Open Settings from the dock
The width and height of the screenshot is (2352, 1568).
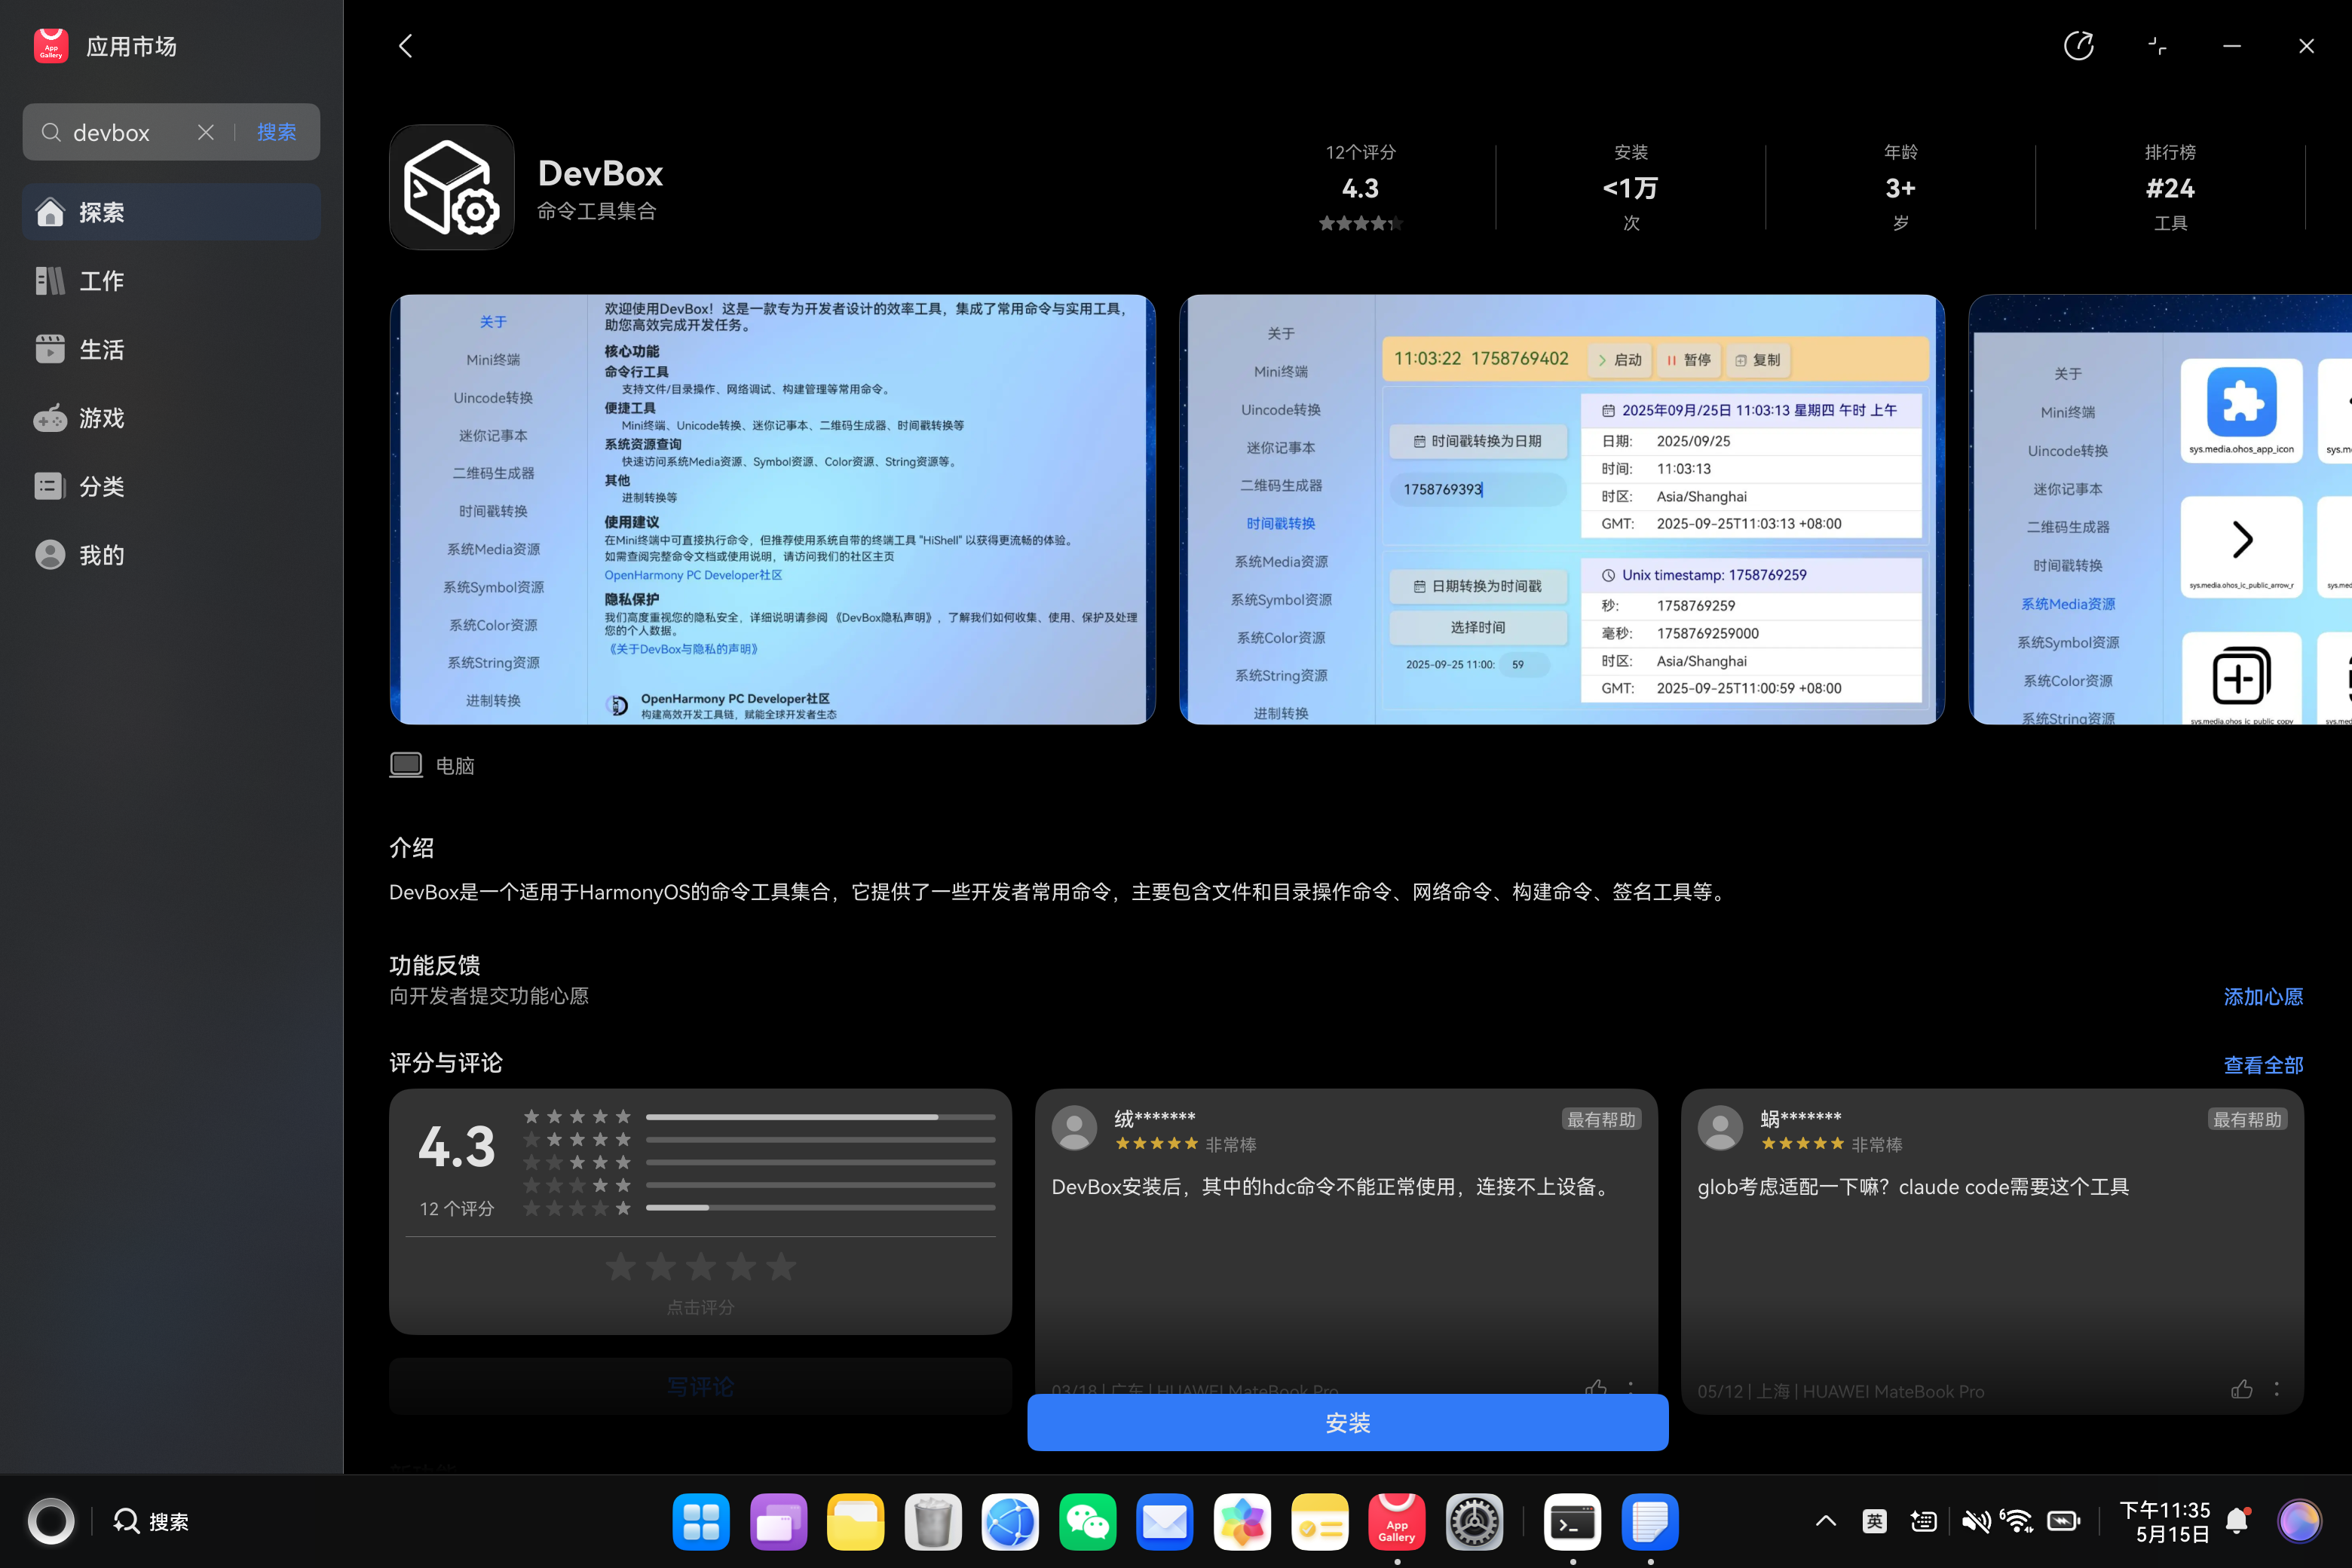tap(1474, 1522)
